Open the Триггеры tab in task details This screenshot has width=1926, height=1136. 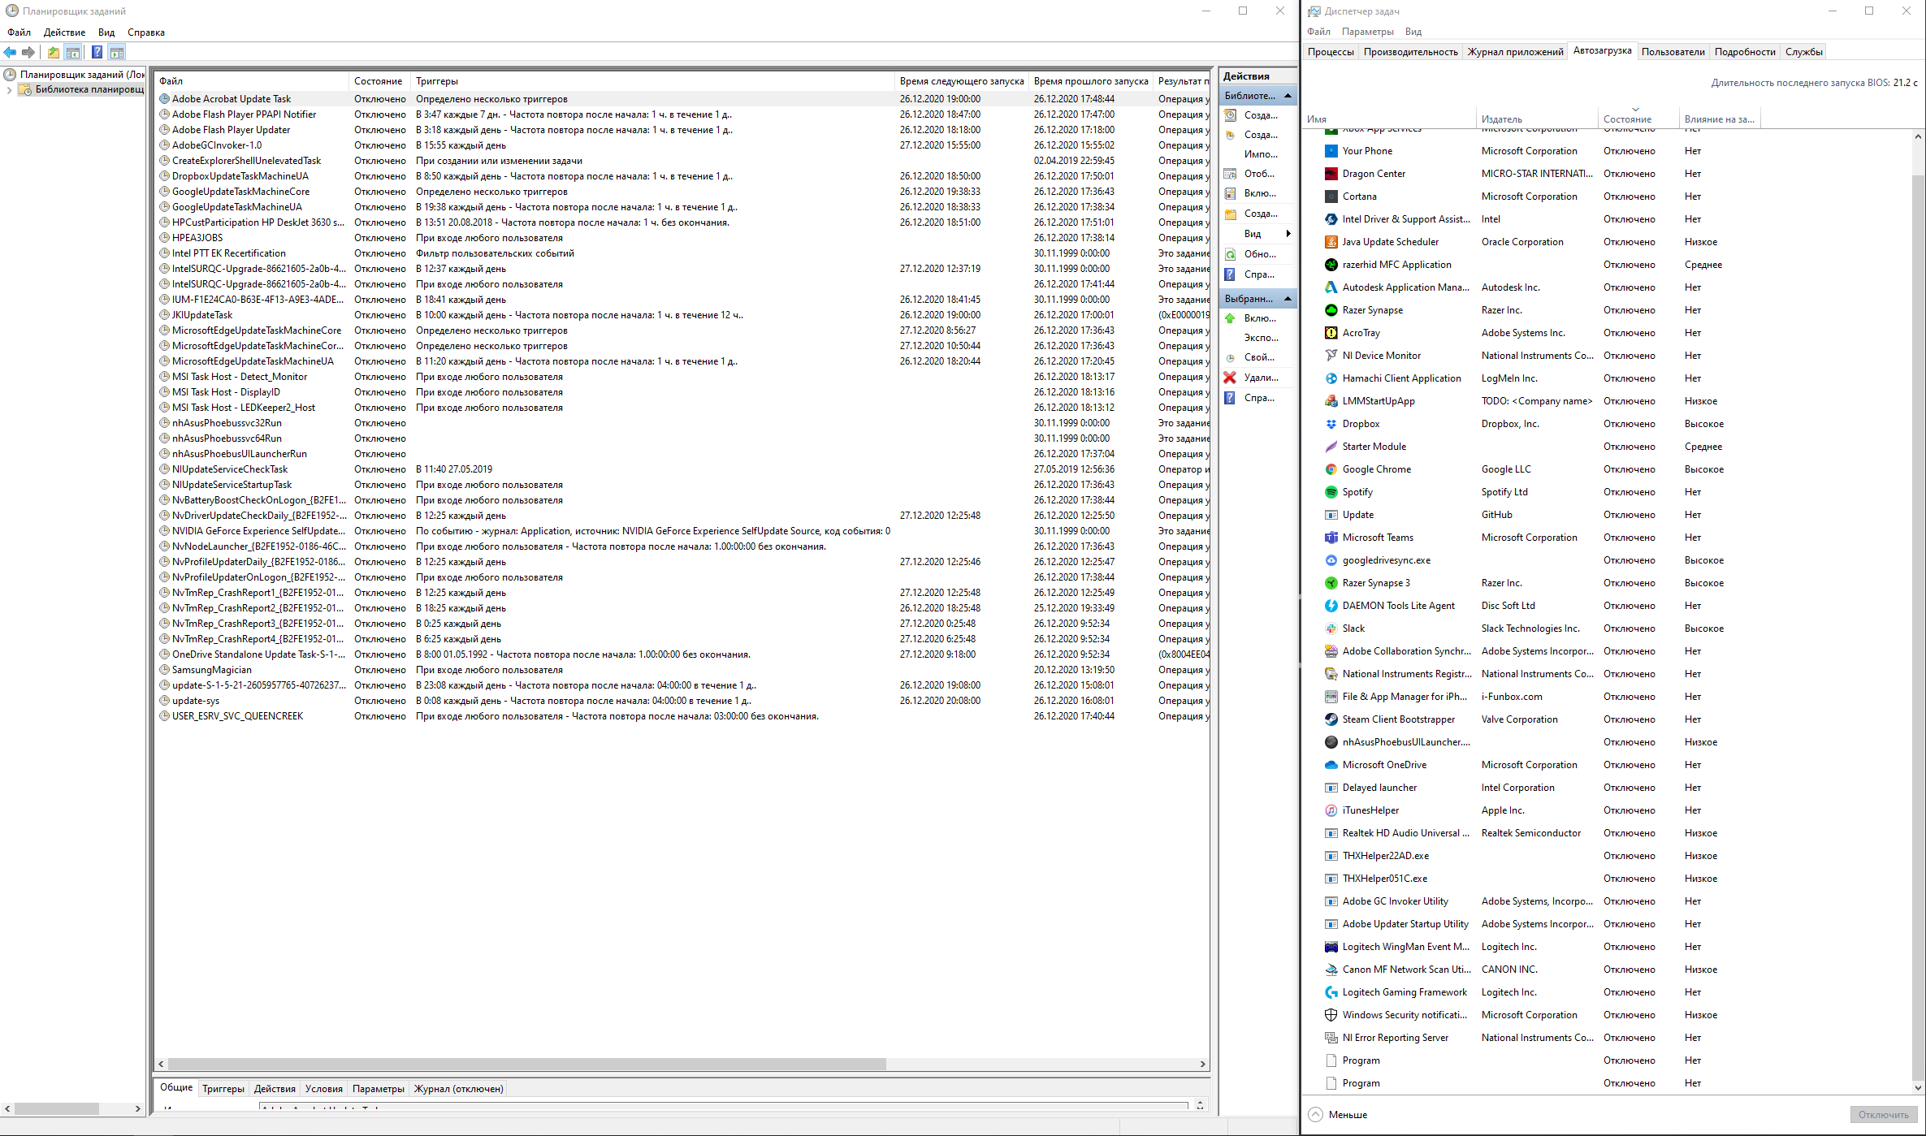(x=223, y=1089)
